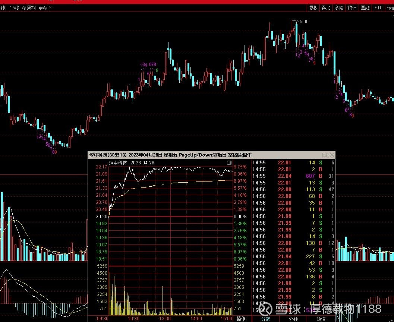394x322 pixels.
Task: Switch to the 15秒 period
Action: (15, 8)
